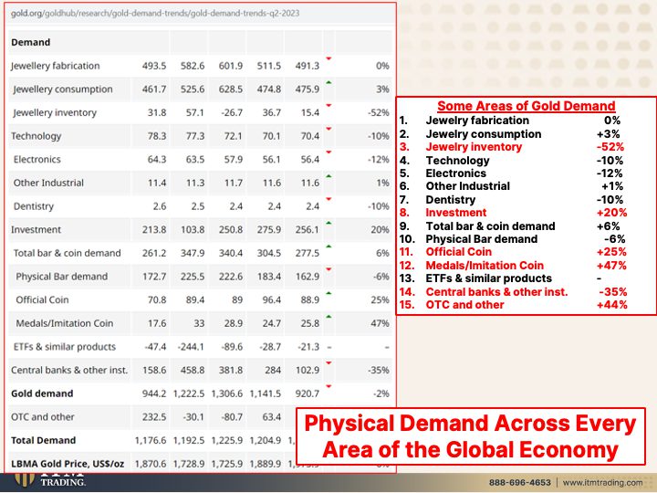Select 'Technology' row label in table

[36, 136]
